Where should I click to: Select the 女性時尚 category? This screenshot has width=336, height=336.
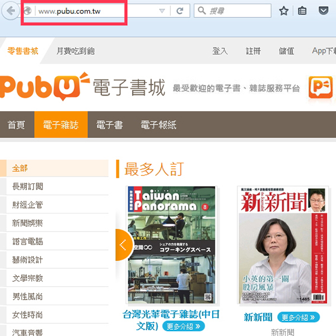tap(54, 315)
